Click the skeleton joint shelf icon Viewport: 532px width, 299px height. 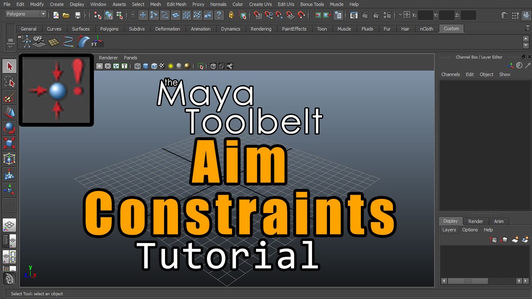pos(27,42)
